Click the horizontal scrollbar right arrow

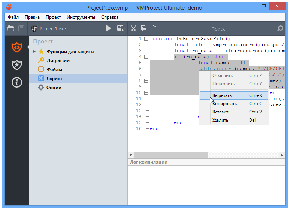pos(281,155)
